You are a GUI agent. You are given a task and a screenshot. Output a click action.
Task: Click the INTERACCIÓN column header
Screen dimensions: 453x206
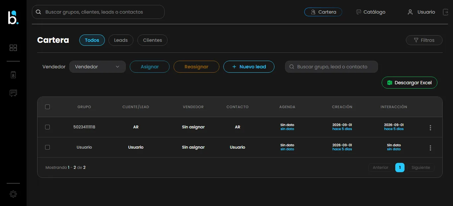pos(394,107)
